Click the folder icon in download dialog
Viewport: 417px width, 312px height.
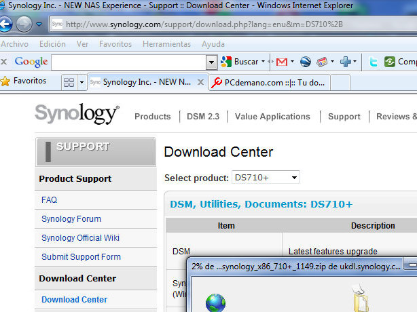click(361, 298)
